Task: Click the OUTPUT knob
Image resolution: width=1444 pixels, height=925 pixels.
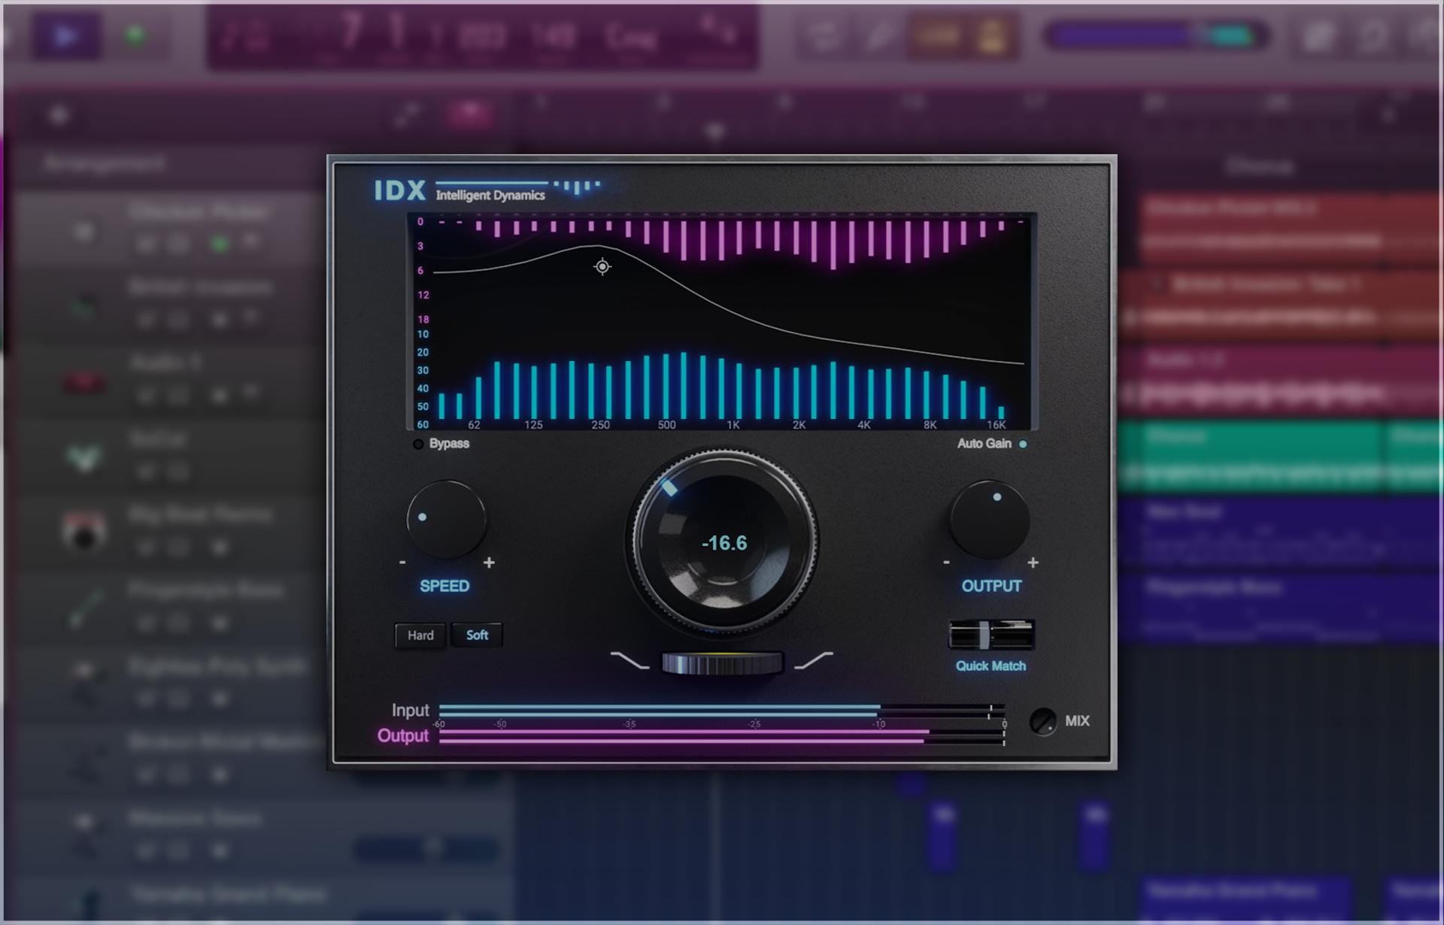Action: (989, 519)
